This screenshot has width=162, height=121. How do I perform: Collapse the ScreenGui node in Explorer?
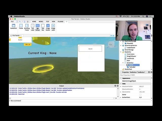(123, 63)
